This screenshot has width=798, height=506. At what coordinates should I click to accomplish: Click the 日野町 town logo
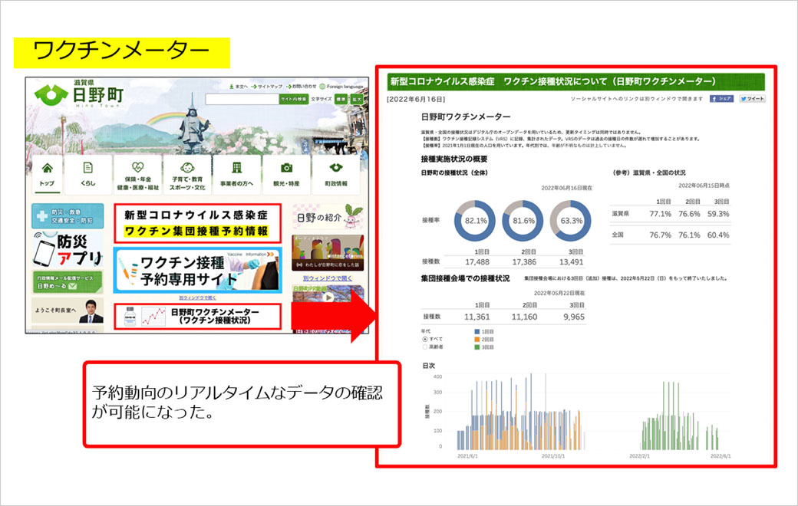pyautogui.click(x=79, y=93)
